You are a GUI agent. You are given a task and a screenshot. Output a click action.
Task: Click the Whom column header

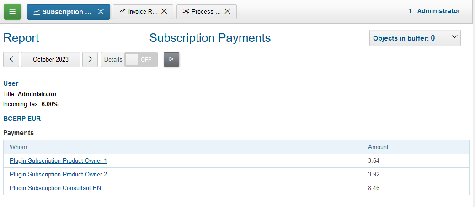[x=18, y=147]
